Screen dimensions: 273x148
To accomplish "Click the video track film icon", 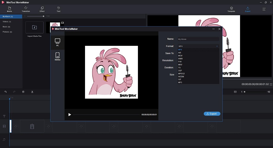I will click(x=4, y=126).
